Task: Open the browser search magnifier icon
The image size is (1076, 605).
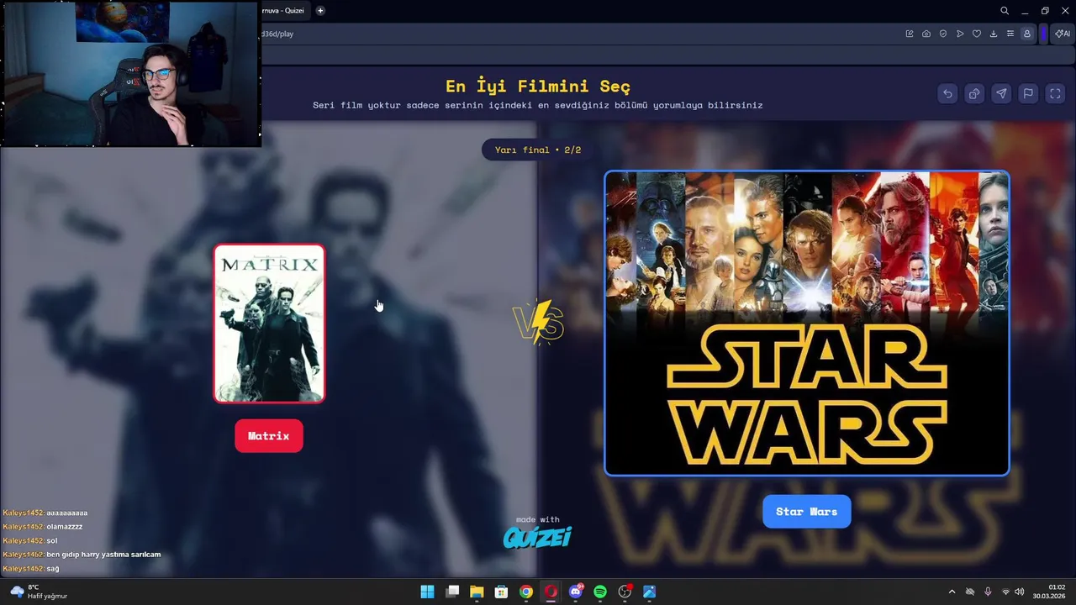Action: (1005, 11)
